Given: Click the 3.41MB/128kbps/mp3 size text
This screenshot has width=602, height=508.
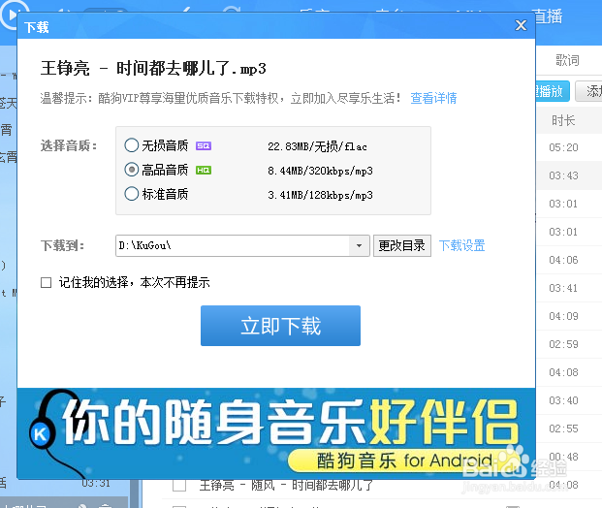Looking at the screenshot, I should coord(320,195).
